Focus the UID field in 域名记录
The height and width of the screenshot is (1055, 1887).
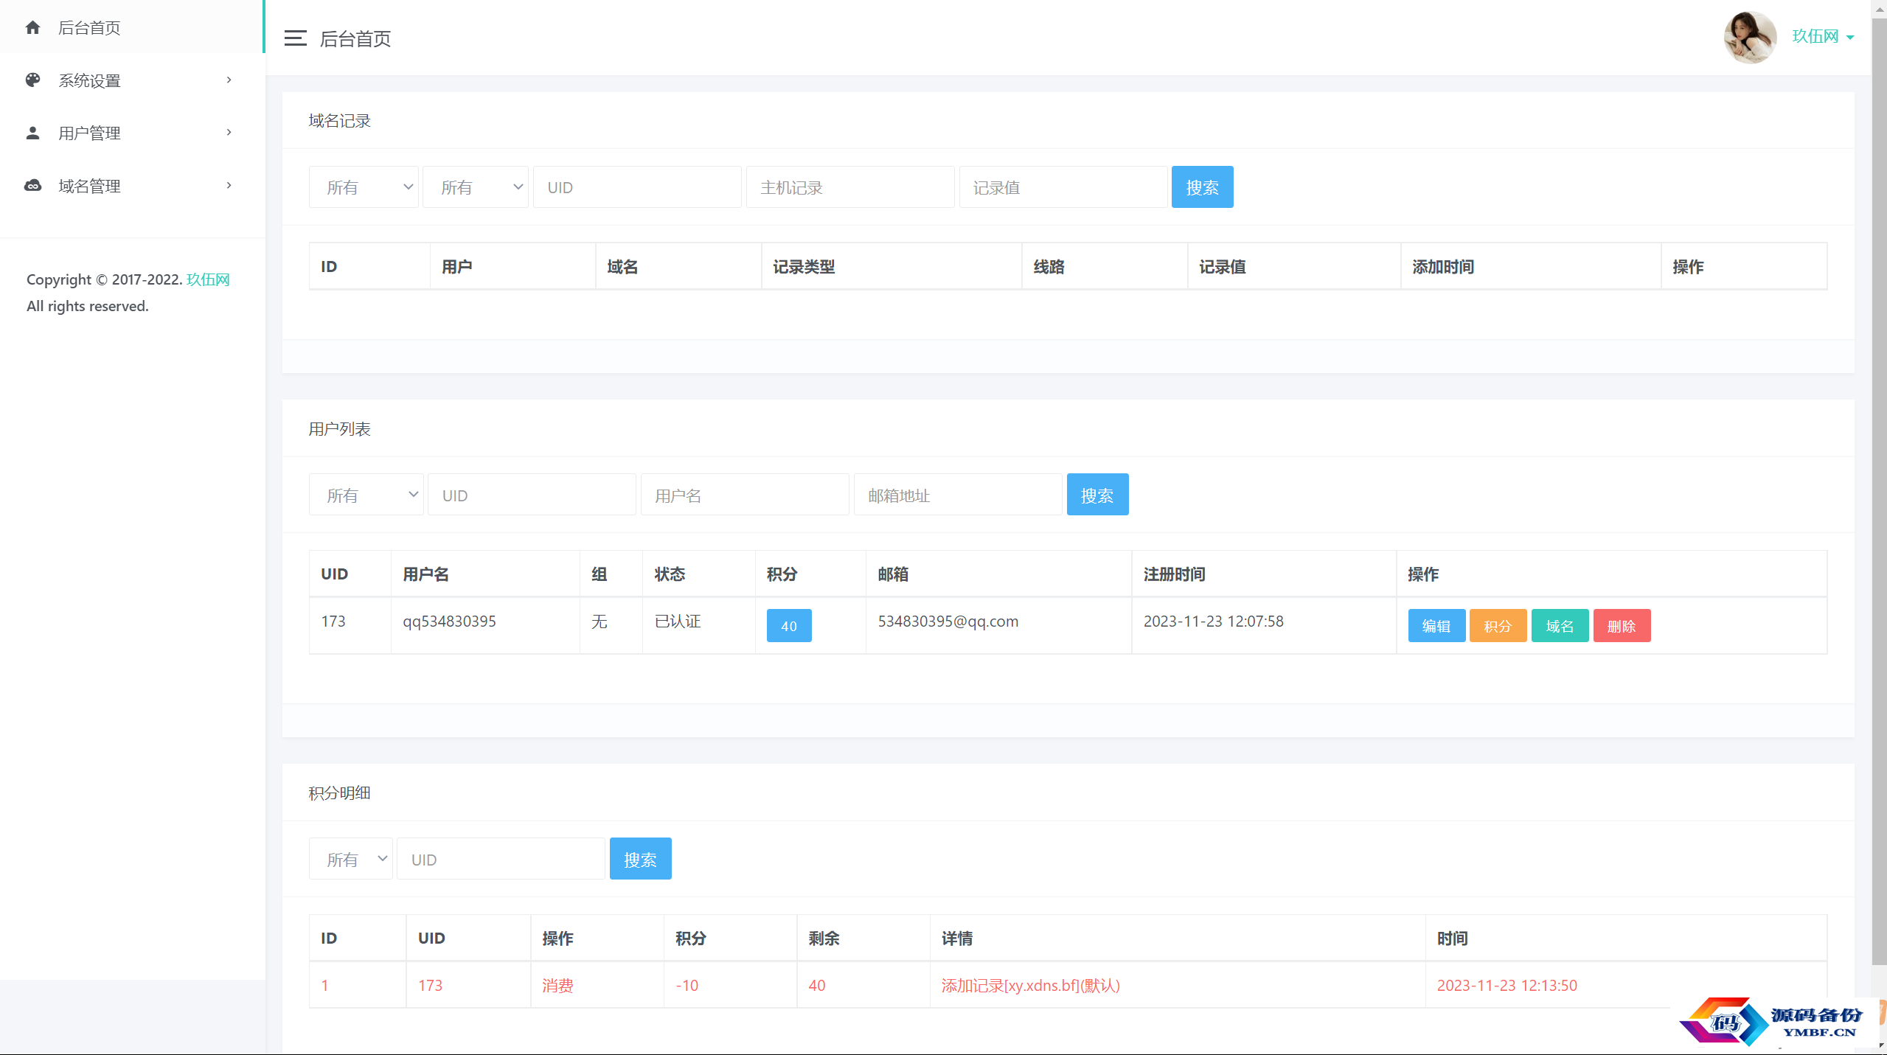click(637, 187)
